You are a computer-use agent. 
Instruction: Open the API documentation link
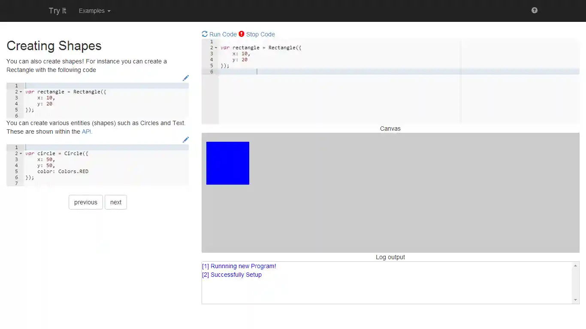click(x=87, y=132)
